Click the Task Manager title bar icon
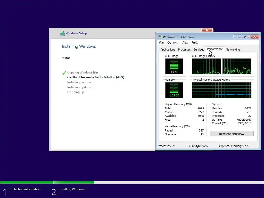This screenshot has width=264, height=198. [x=160, y=37]
